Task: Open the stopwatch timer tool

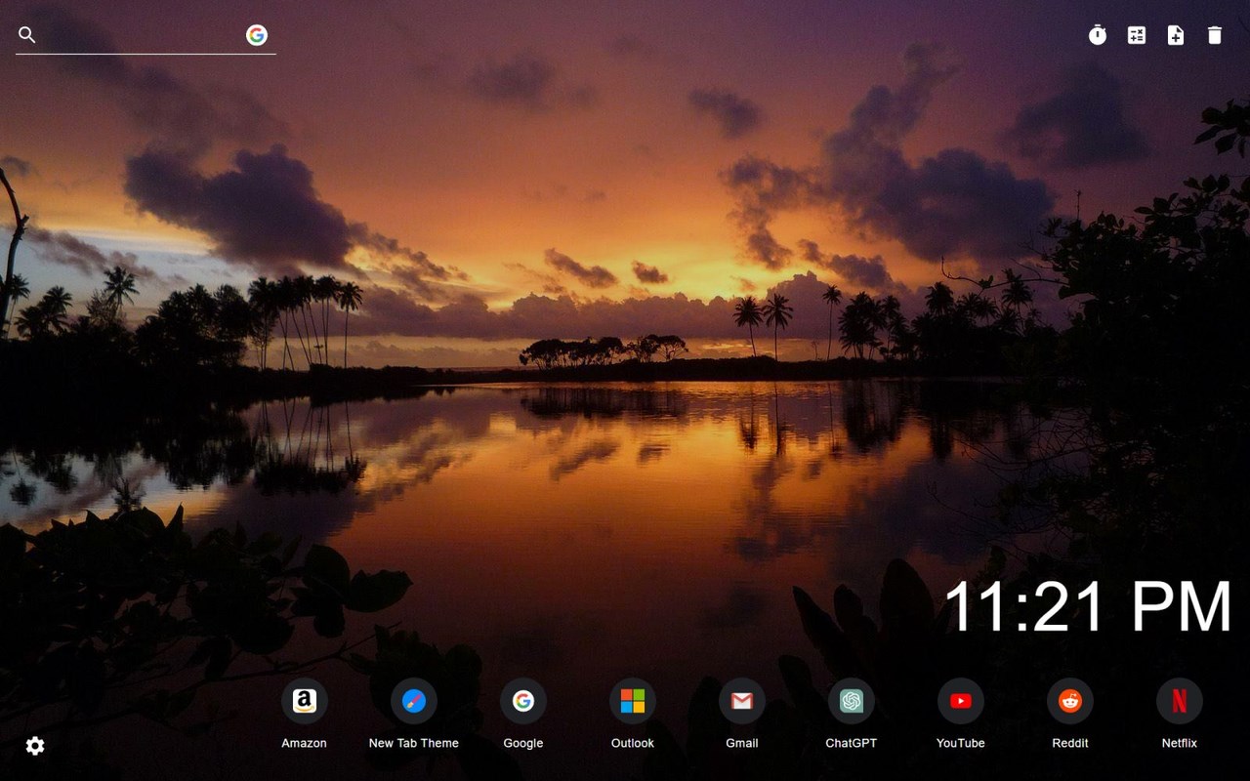Action: click(1098, 35)
